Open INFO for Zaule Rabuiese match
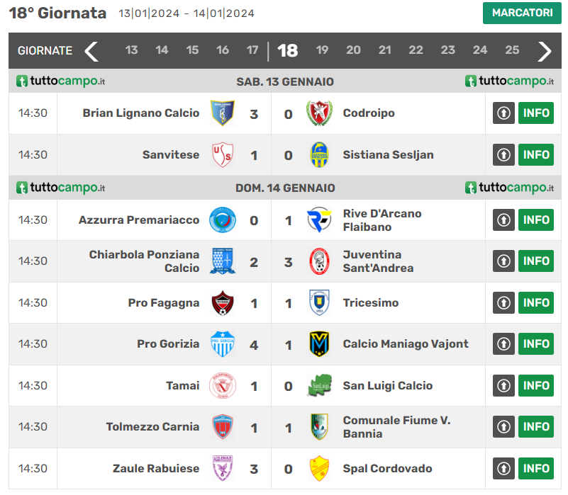The height and width of the screenshot is (495, 568). (x=536, y=469)
